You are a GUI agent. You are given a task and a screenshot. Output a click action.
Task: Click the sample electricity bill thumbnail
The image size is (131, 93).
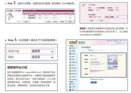click(x=112, y=63)
